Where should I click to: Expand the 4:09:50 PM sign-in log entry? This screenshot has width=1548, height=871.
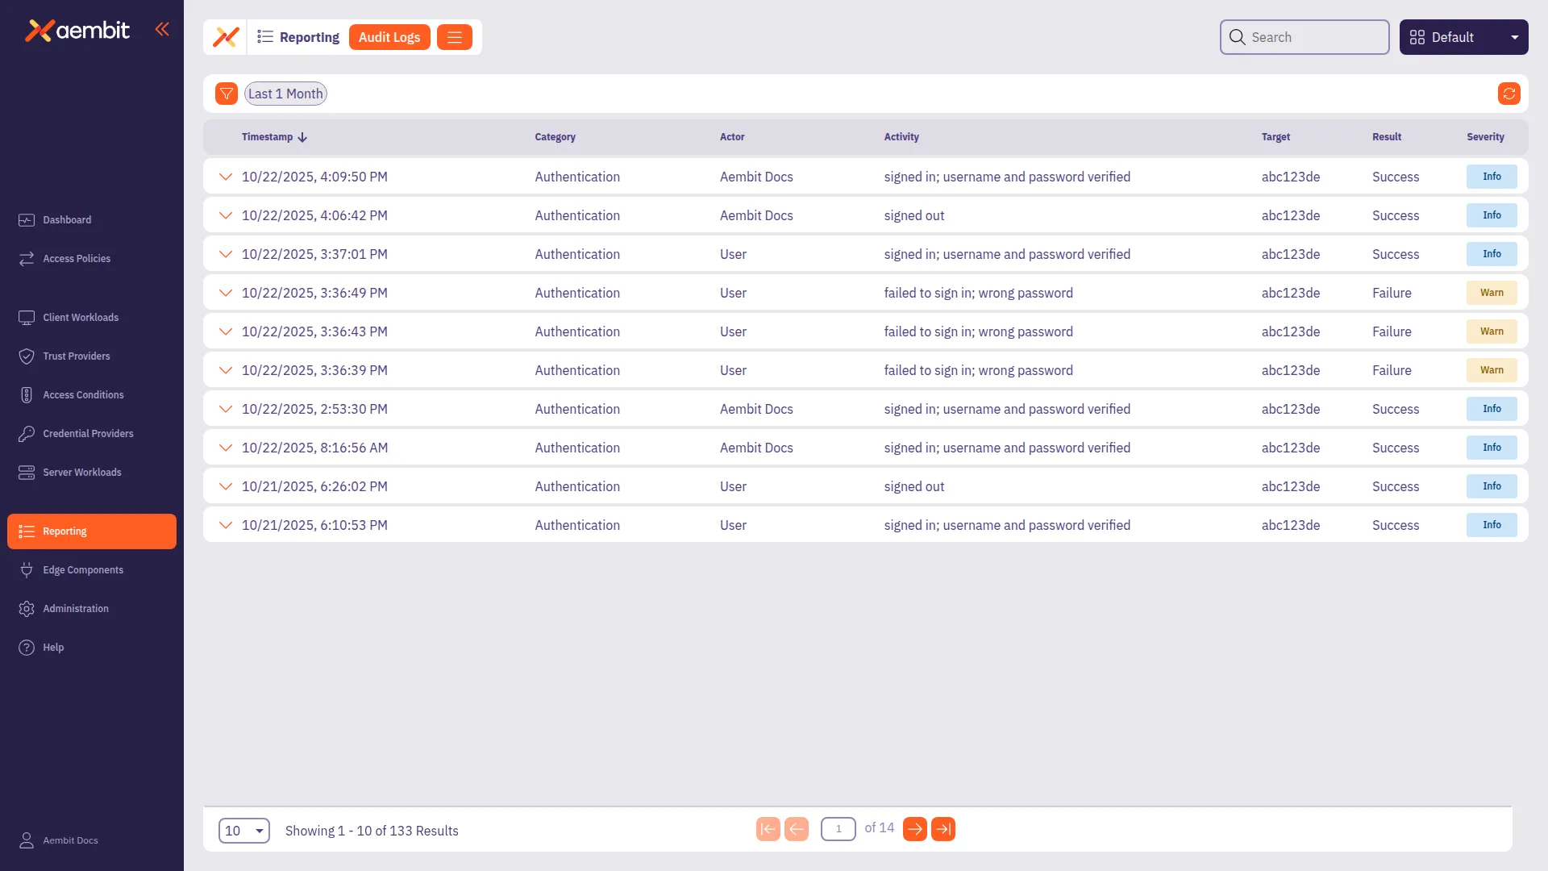tap(226, 177)
